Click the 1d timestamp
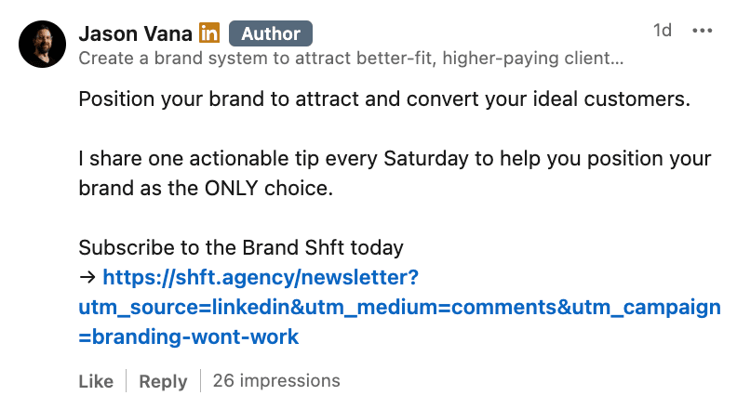 click(662, 31)
